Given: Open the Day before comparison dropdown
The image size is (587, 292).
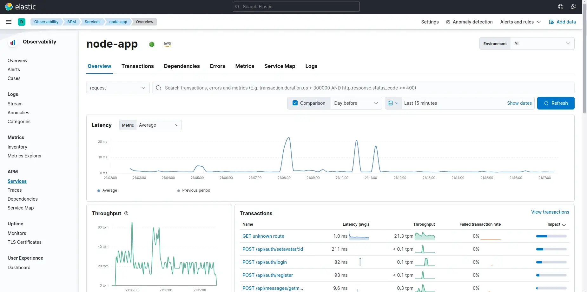Looking at the screenshot, I should tap(356, 103).
